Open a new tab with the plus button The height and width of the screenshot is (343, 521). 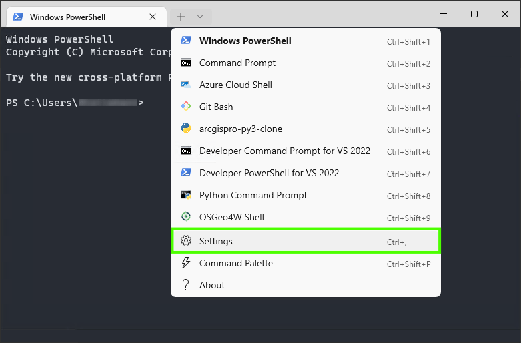(181, 17)
